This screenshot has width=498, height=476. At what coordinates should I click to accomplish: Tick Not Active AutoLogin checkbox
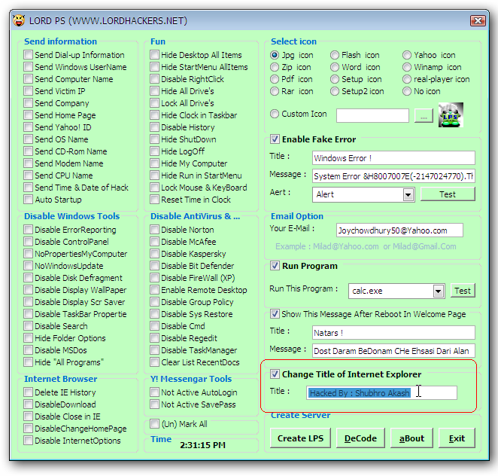[x=154, y=392]
